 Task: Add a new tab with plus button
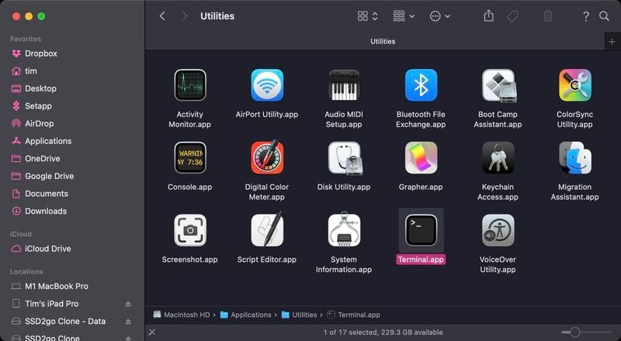coord(612,42)
